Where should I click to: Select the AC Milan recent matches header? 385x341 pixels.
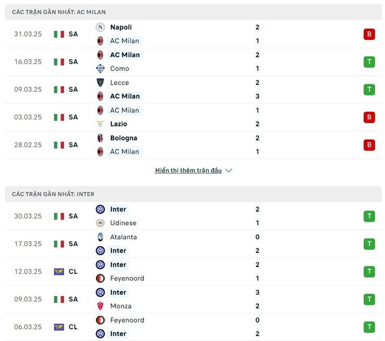click(x=59, y=12)
